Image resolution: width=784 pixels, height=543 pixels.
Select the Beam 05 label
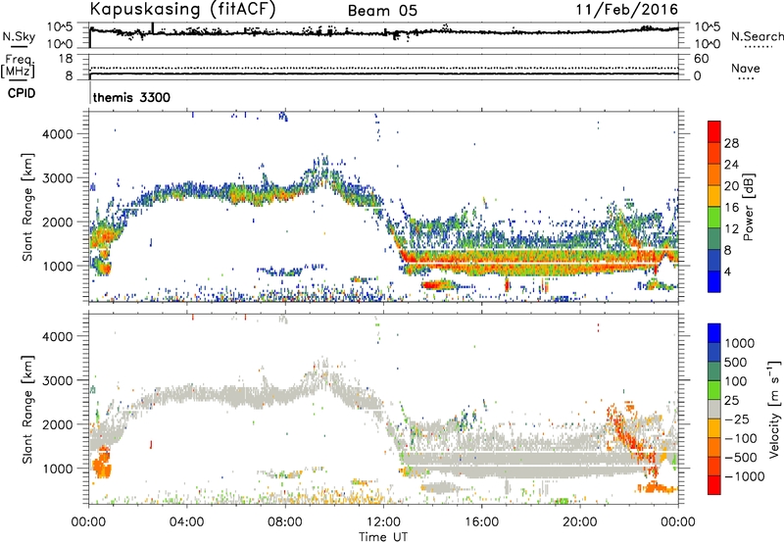pos(382,11)
